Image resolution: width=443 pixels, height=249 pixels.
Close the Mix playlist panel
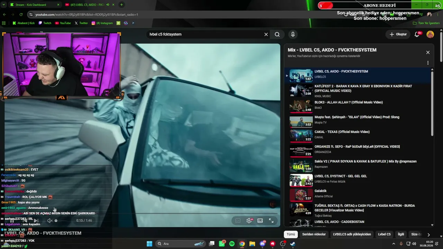click(428, 53)
